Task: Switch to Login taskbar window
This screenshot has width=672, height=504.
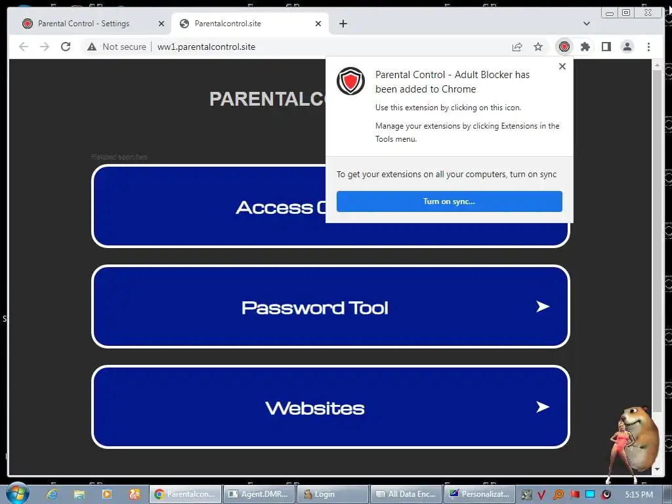Action: [x=333, y=494]
